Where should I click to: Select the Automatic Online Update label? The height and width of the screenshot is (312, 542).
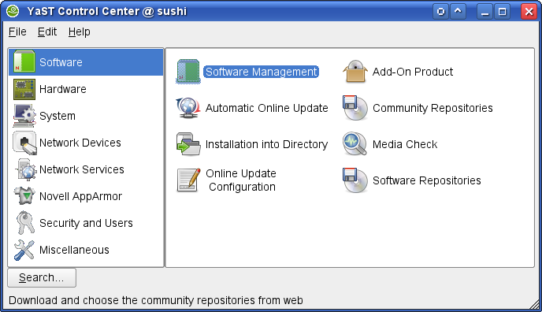pos(266,108)
